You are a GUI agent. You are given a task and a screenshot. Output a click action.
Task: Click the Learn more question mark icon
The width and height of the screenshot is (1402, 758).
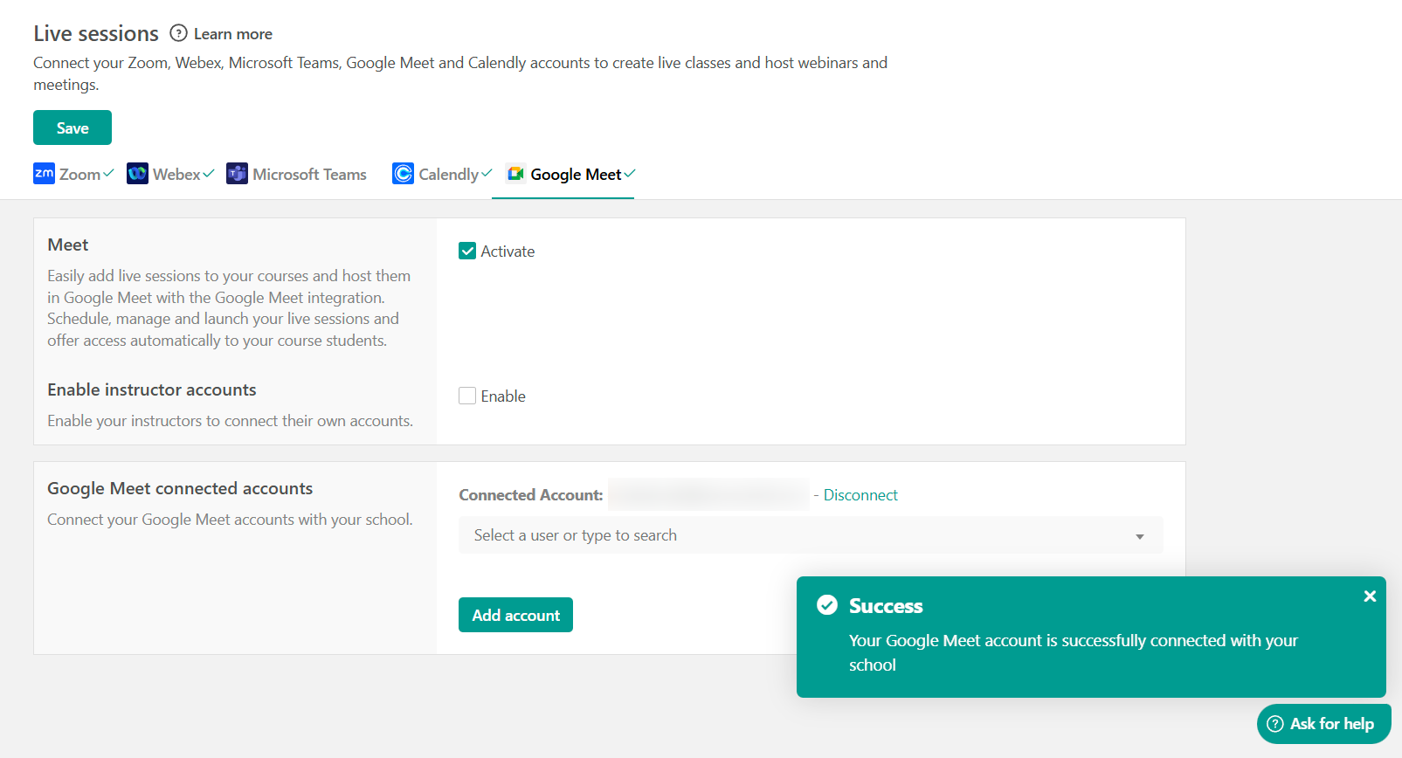pyautogui.click(x=178, y=33)
